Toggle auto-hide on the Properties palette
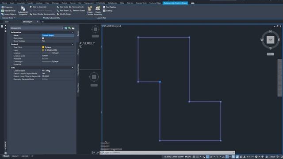 (x=5, y=28)
